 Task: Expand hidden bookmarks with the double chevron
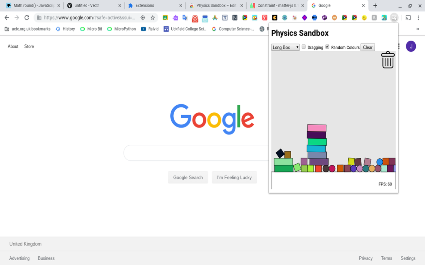coord(417,29)
